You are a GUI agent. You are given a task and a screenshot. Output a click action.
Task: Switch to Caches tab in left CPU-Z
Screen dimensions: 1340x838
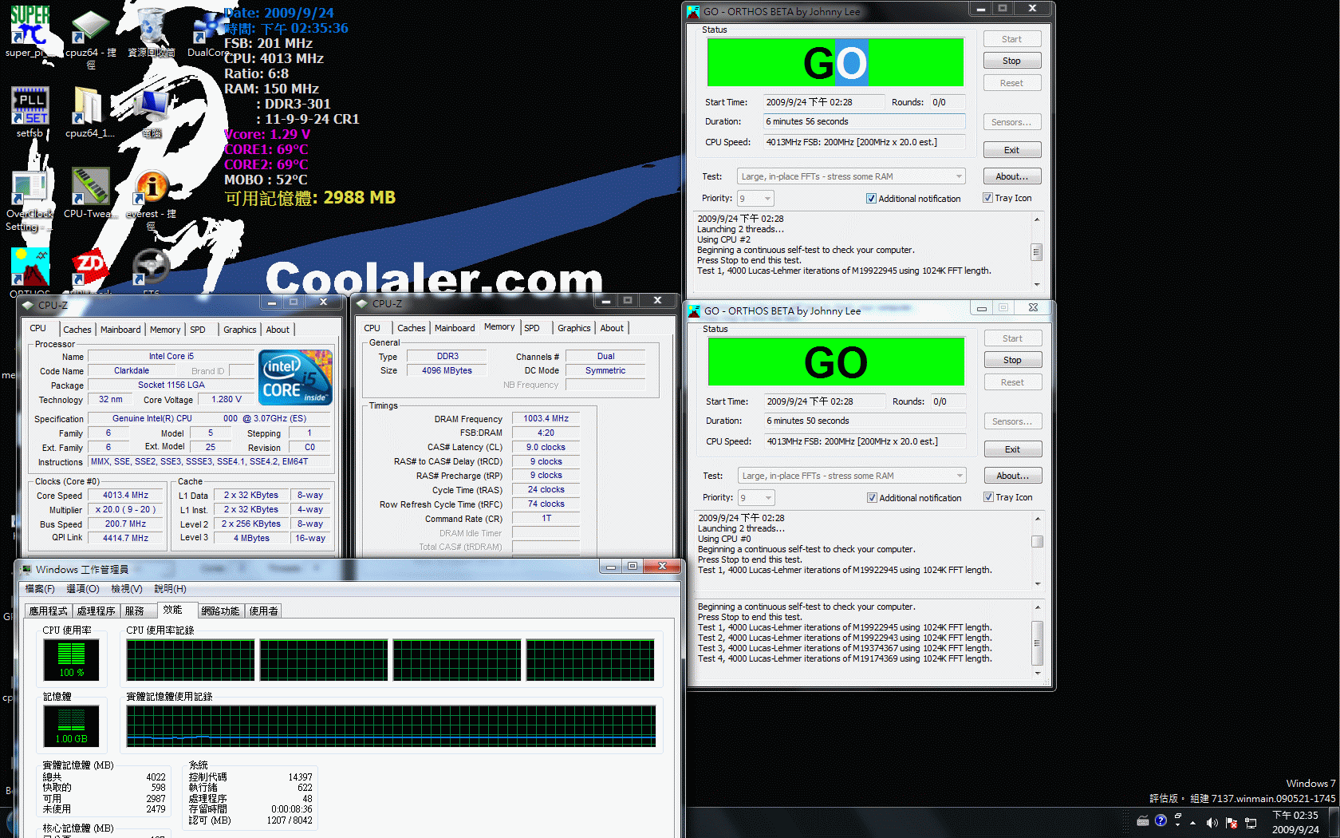[77, 330]
